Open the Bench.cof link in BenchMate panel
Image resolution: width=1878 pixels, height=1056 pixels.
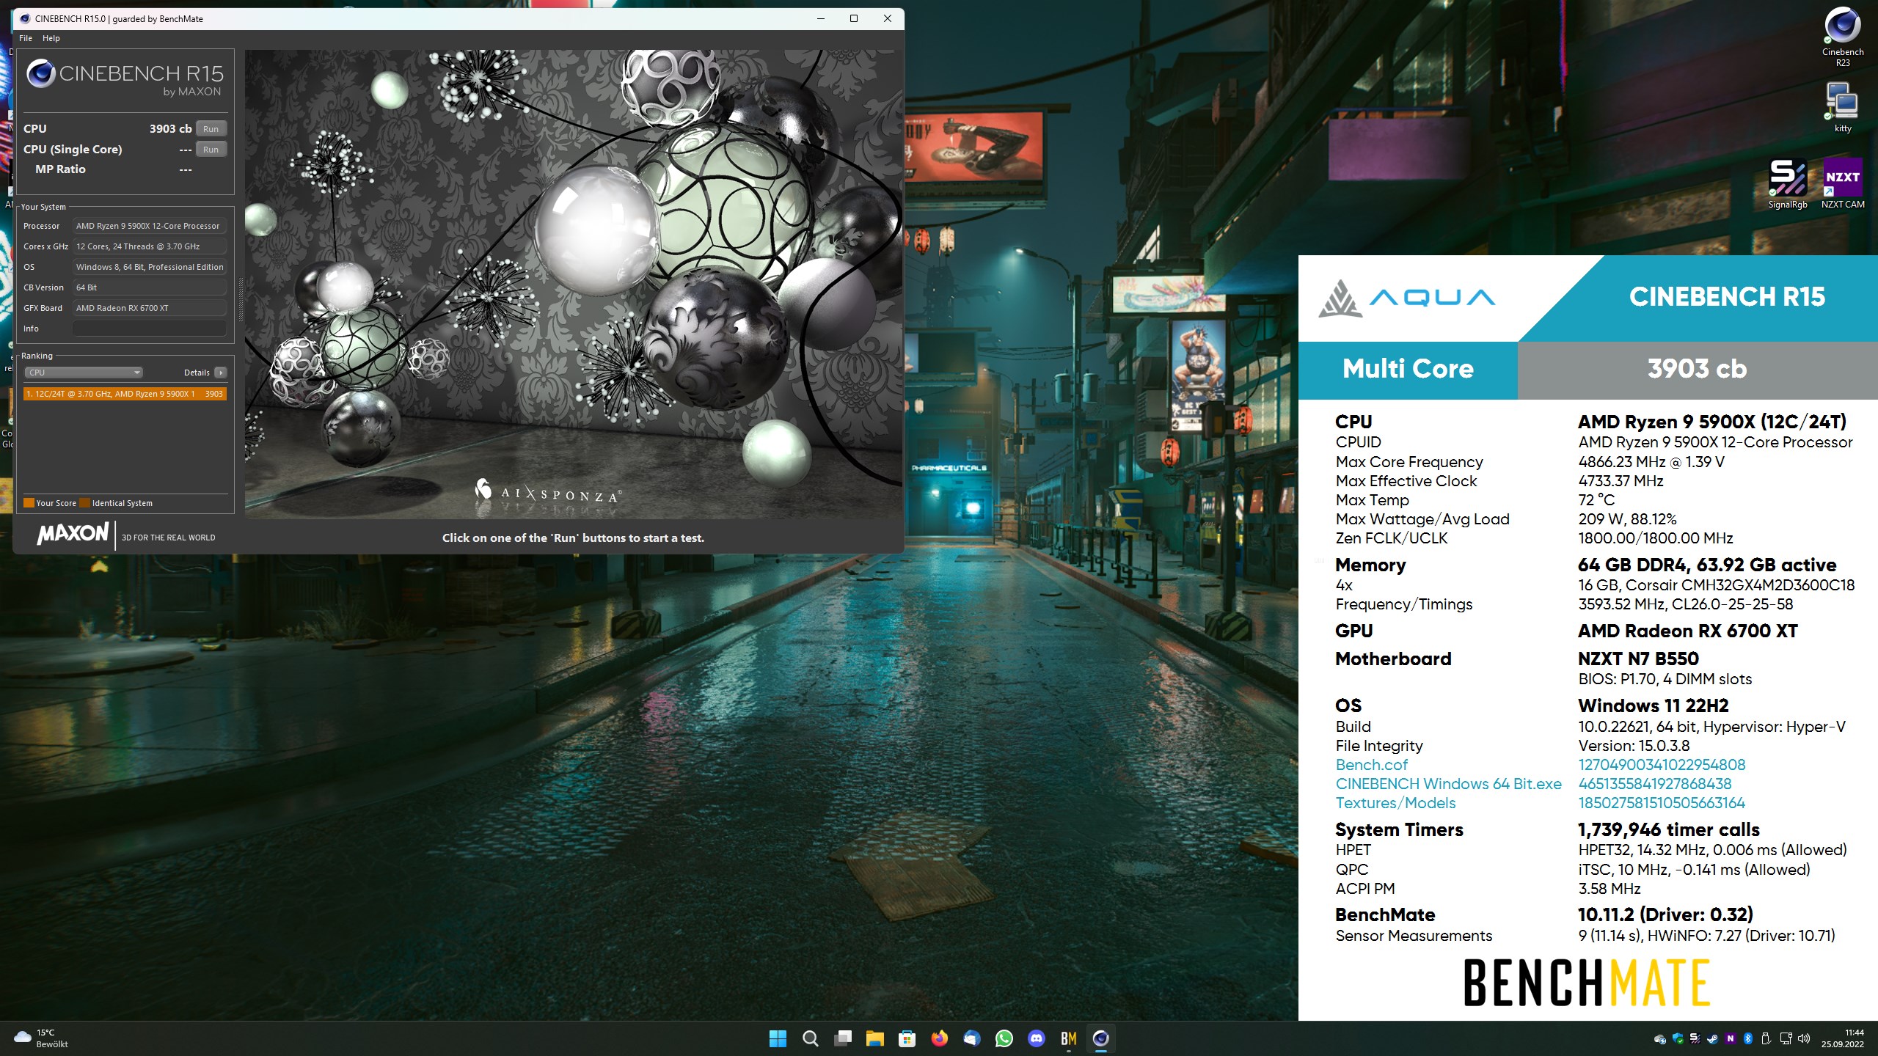coord(1371,765)
